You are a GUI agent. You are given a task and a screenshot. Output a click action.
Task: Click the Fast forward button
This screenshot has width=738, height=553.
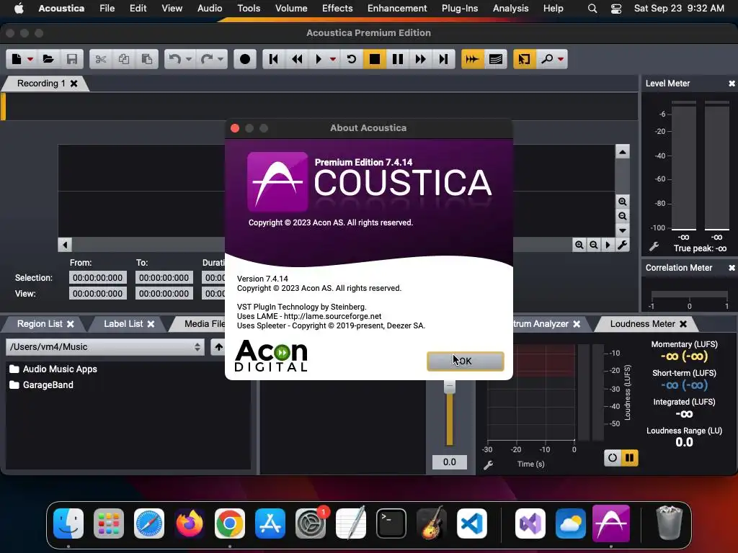pos(420,59)
